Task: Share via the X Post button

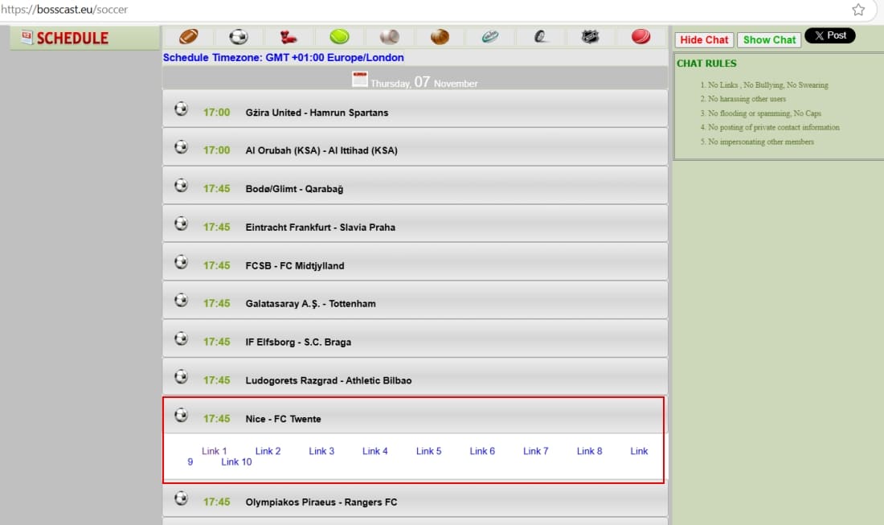Action: point(830,35)
